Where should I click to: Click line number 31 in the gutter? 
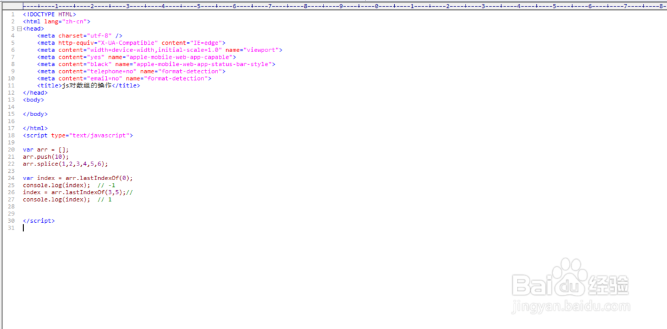tap(11, 228)
